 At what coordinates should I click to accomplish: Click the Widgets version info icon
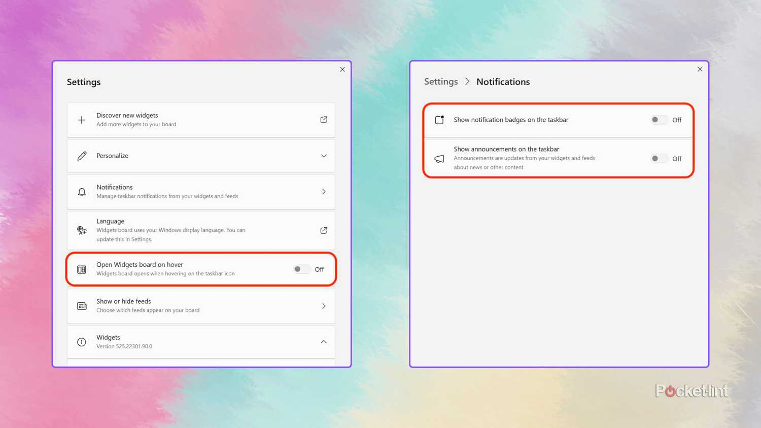[x=82, y=342]
